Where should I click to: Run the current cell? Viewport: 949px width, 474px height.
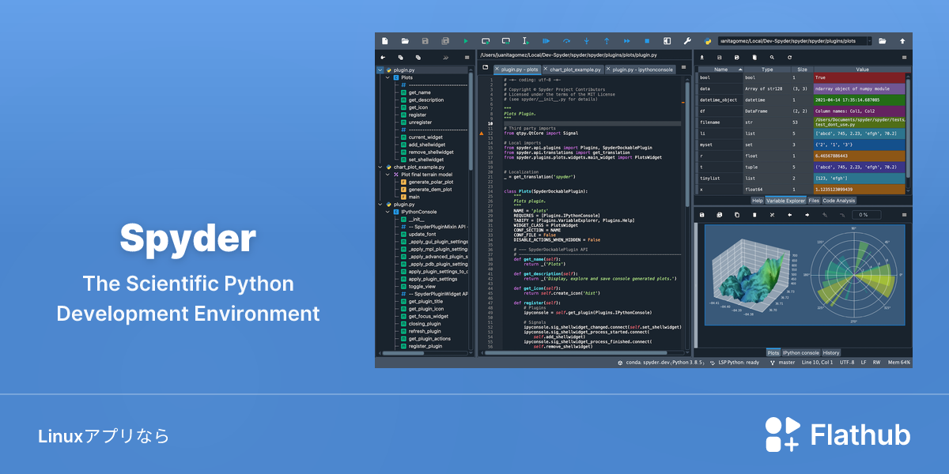[486, 40]
